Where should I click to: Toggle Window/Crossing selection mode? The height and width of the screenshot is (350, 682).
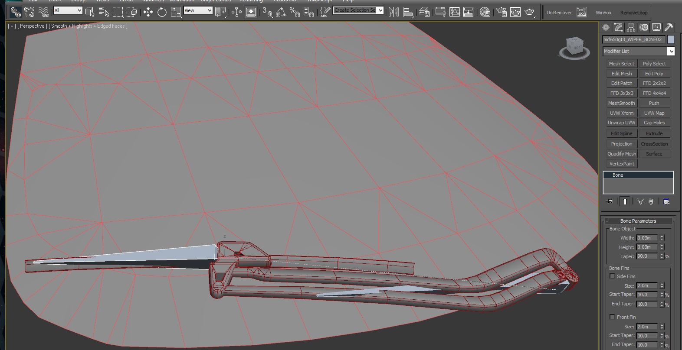(x=131, y=12)
